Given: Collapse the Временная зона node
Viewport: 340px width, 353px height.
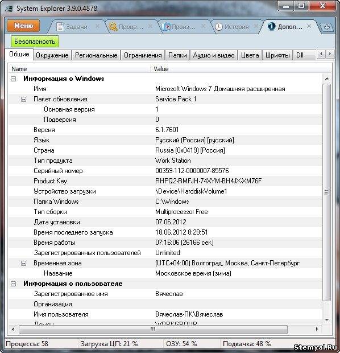Looking at the screenshot, I should [24, 263].
